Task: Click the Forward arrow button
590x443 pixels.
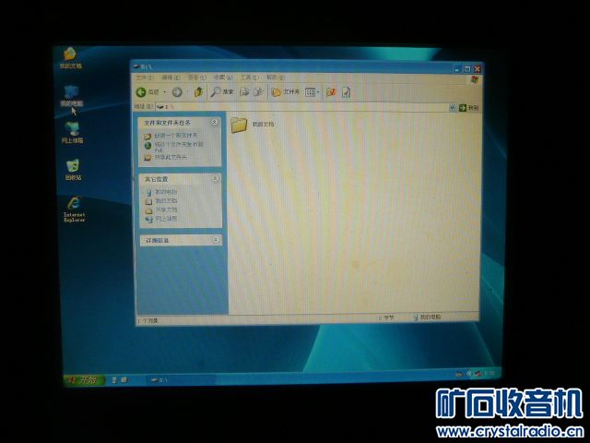Action: point(177,92)
